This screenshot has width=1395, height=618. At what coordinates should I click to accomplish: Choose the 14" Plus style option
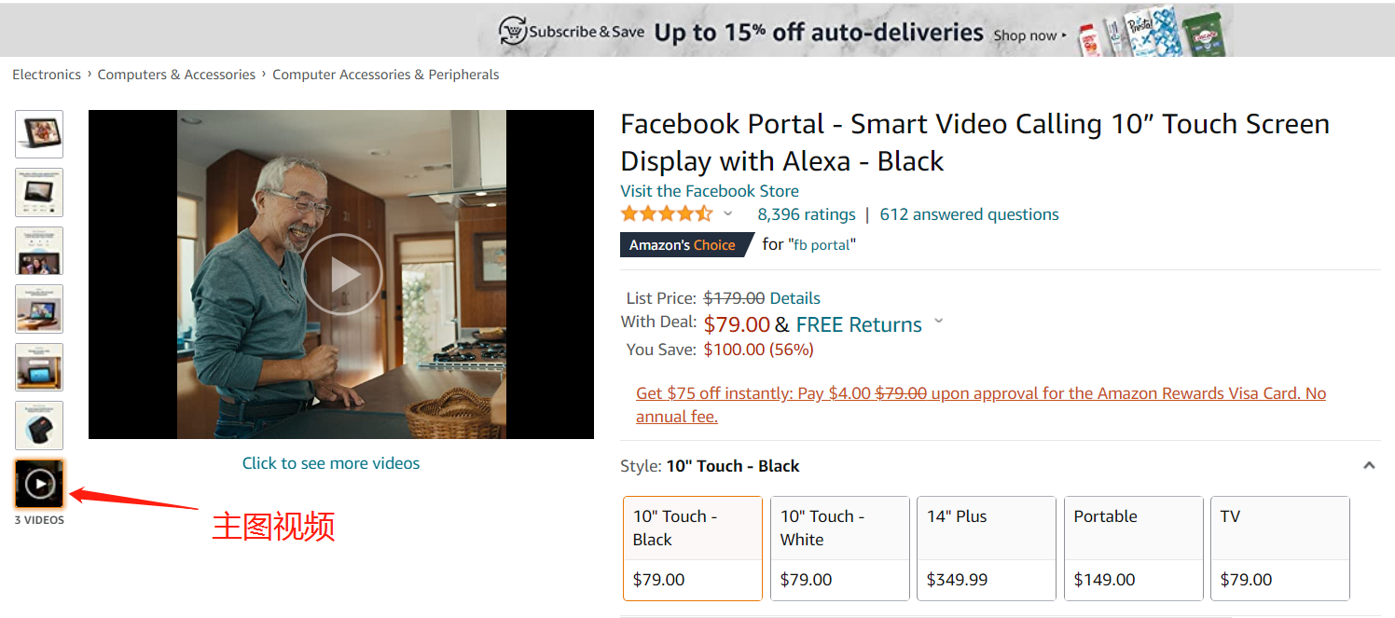tap(987, 548)
